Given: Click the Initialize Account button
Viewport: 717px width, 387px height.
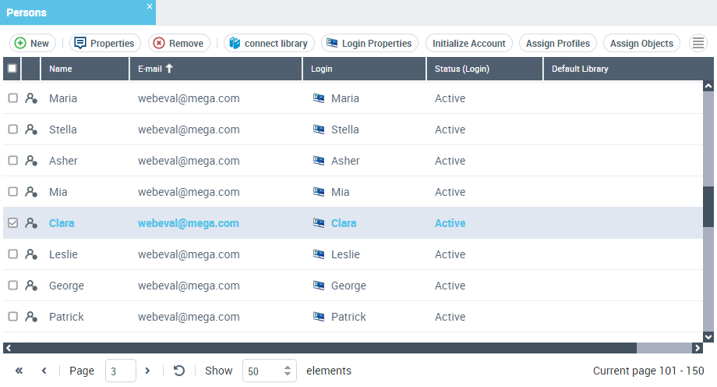Looking at the screenshot, I should 468,44.
